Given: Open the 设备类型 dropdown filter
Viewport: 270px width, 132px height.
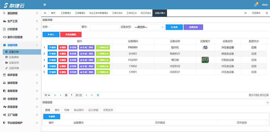Looking at the screenshot, I should click(149, 27).
